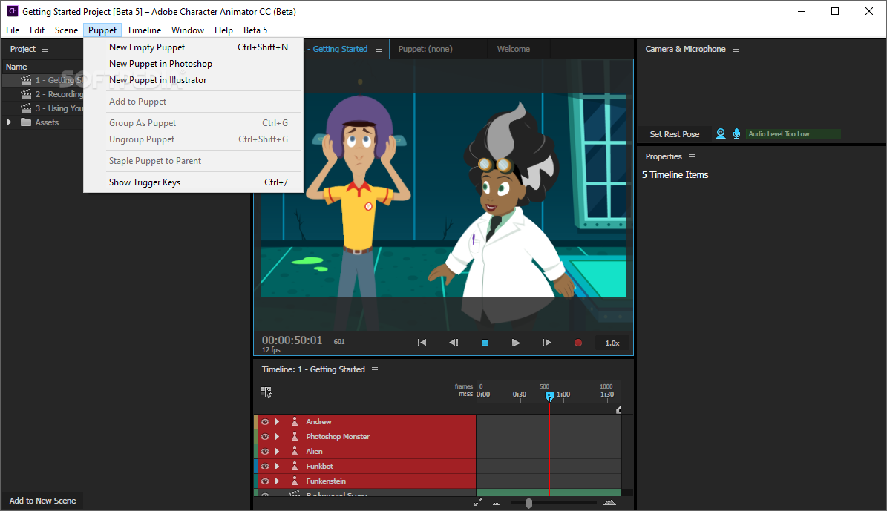The image size is (887, 511).
Task: Open the Properties panel menu icon
Action: pyautogui.click(x=691, y=156)
